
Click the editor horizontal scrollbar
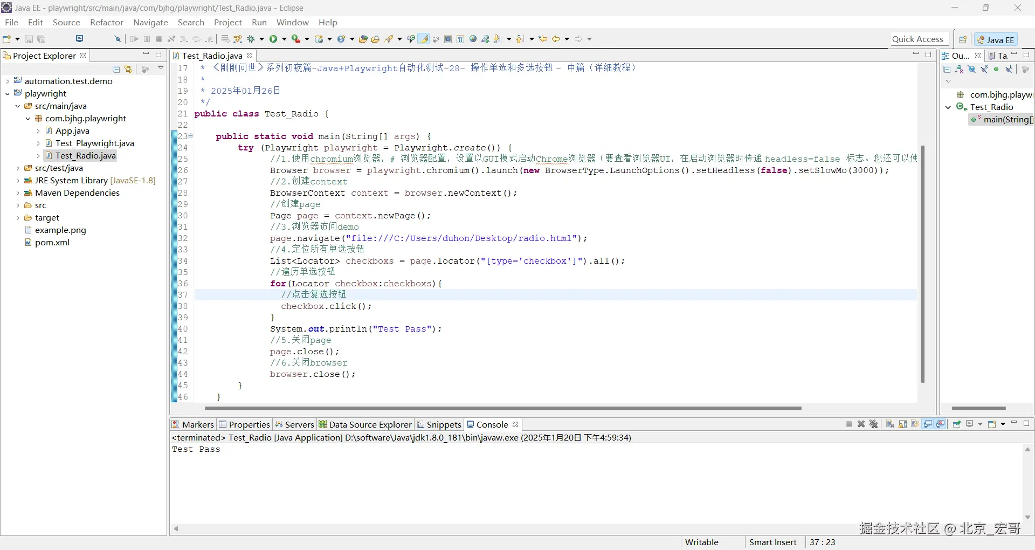[502, 408]
